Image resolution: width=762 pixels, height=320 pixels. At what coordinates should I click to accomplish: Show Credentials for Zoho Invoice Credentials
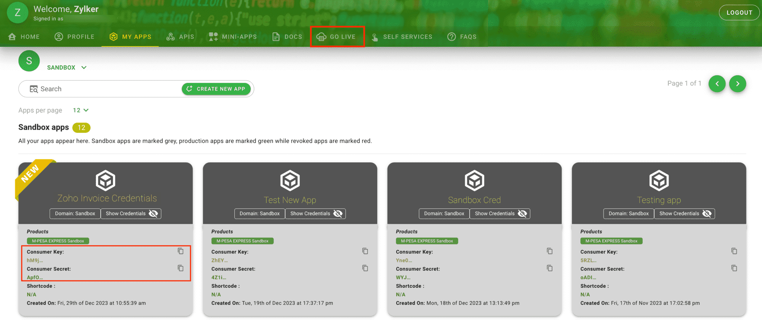131,213
